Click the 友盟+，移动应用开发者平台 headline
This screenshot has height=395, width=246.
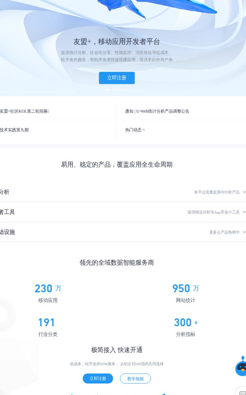tap(117, 42)
